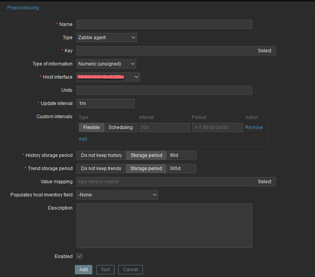Click the Remove link in custom intervals

point(254,127)
